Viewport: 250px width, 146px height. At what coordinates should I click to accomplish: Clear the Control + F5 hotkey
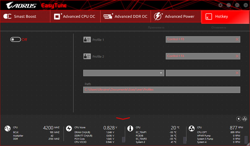(237, 39)
